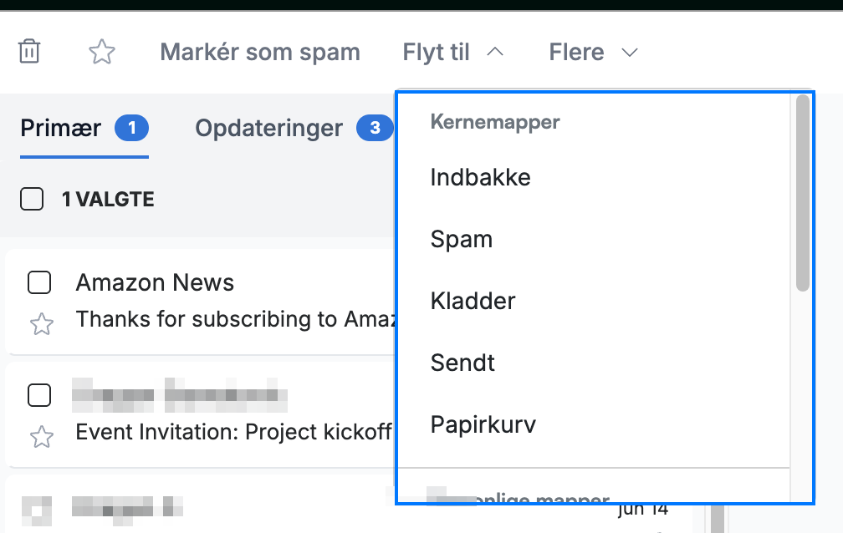843x533 pixels.
Task: Click the chevron next to Flere
Action: point(629,53)
